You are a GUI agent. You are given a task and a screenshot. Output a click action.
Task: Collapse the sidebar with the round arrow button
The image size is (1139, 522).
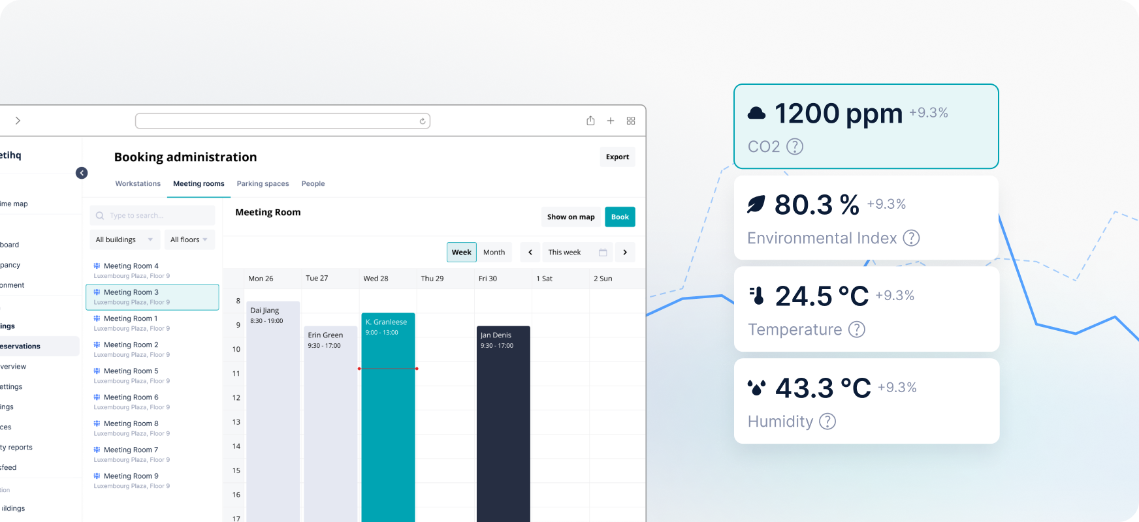point(82,173)
